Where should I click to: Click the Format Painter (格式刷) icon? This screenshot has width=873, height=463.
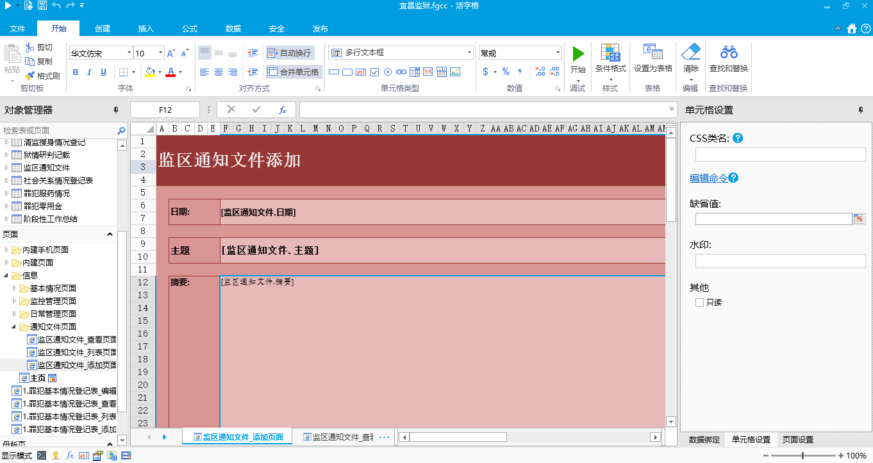(30, 76)
